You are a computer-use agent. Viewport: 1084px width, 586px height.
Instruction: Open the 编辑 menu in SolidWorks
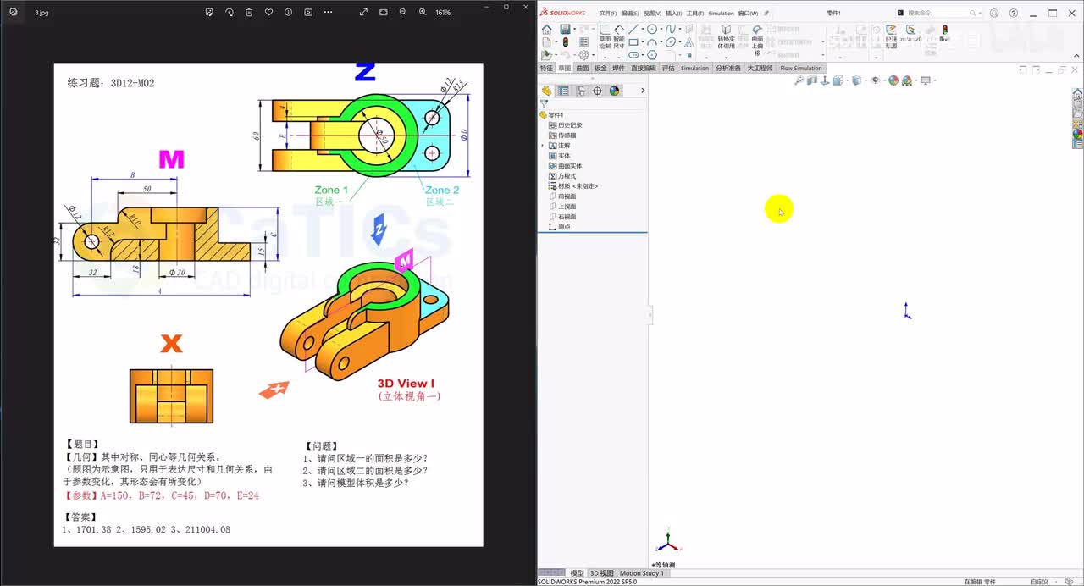(x=629, y=14)
